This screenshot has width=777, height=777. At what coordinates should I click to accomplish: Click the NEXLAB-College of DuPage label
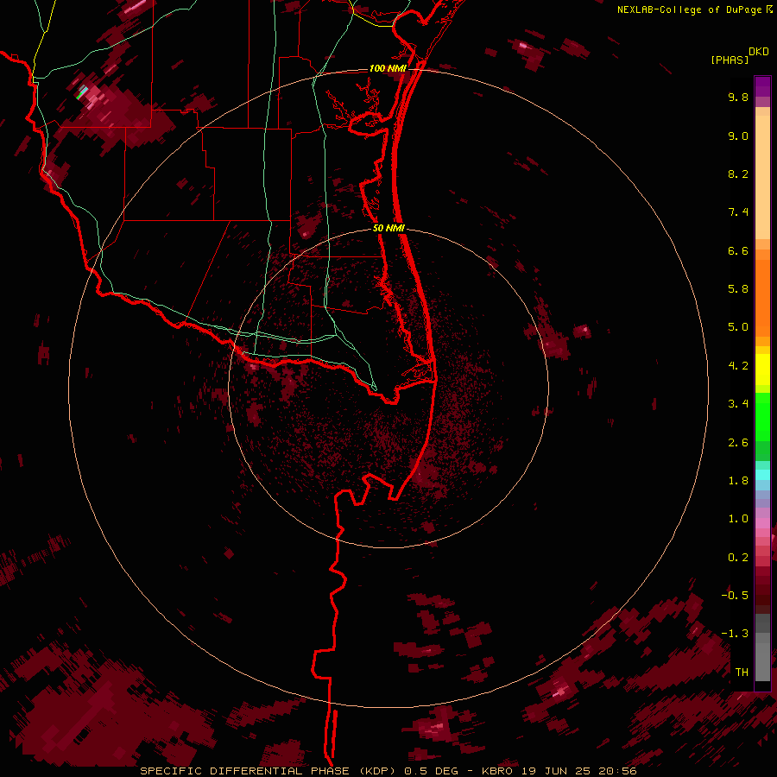click(691, 9)
